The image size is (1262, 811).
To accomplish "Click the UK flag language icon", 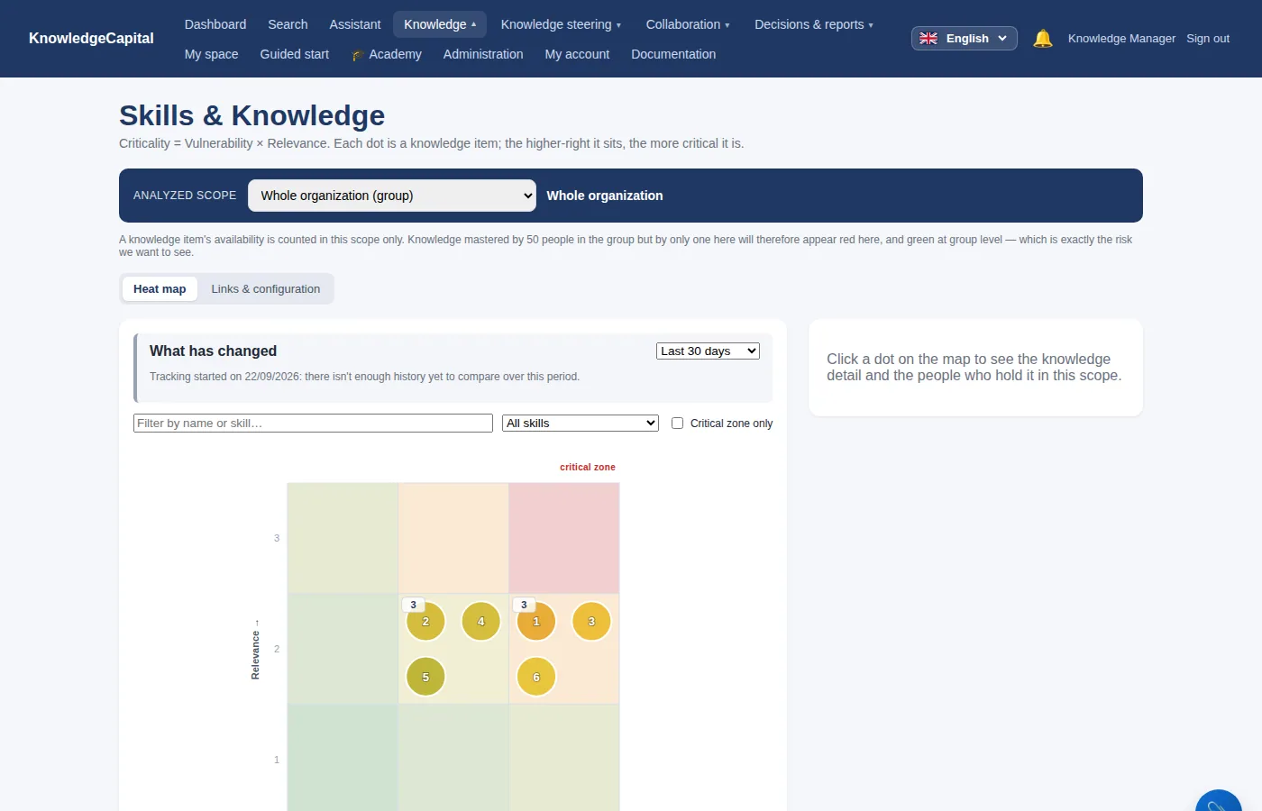I will click(928, 38).
